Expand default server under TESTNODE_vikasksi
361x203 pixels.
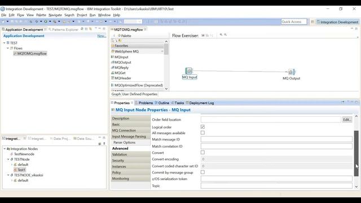(12, 180)
